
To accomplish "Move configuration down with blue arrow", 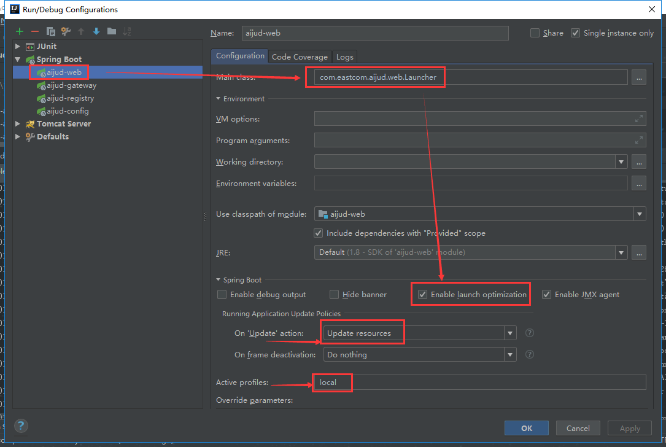I will (x=96, y=31).
